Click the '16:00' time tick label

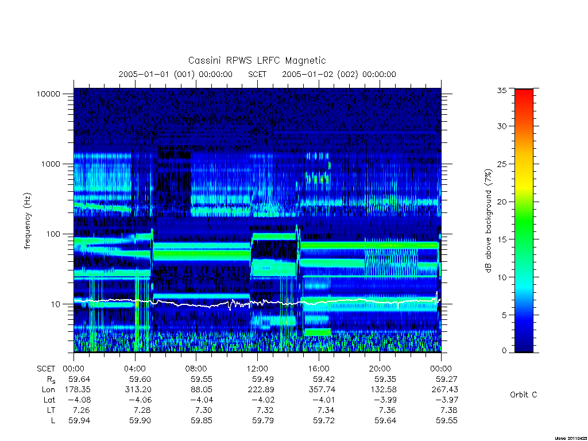tap(319, 369)
